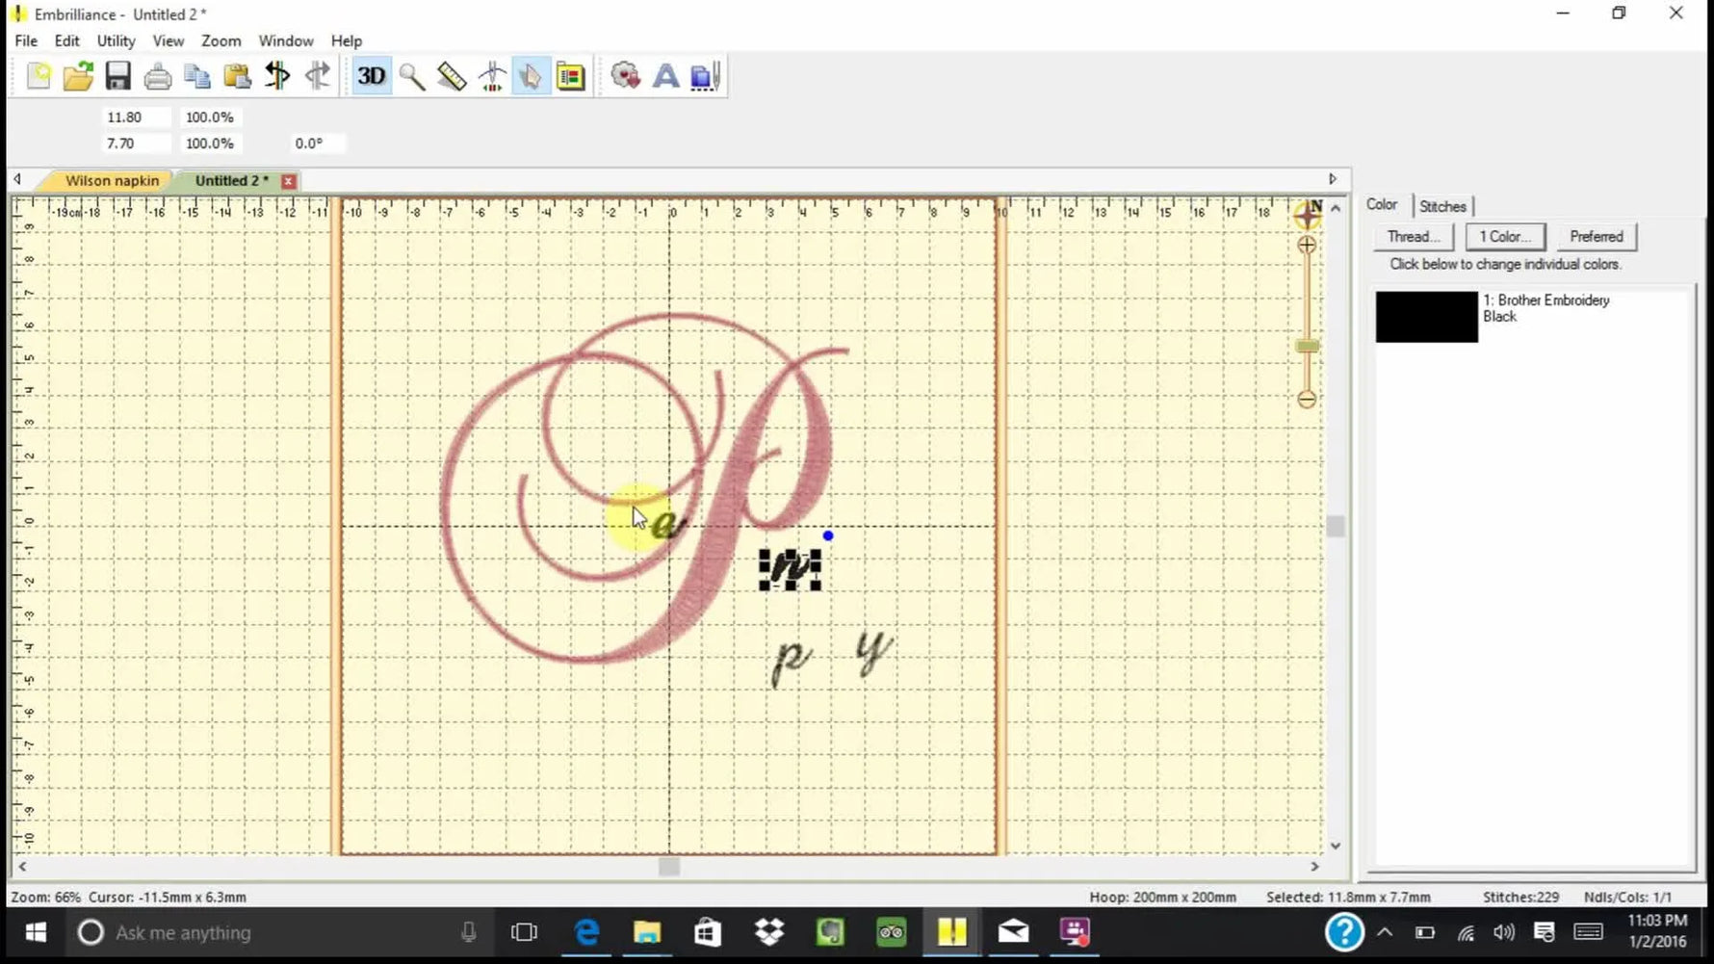Click the black Brother Embroidery color swatch

pos(1426,317)
